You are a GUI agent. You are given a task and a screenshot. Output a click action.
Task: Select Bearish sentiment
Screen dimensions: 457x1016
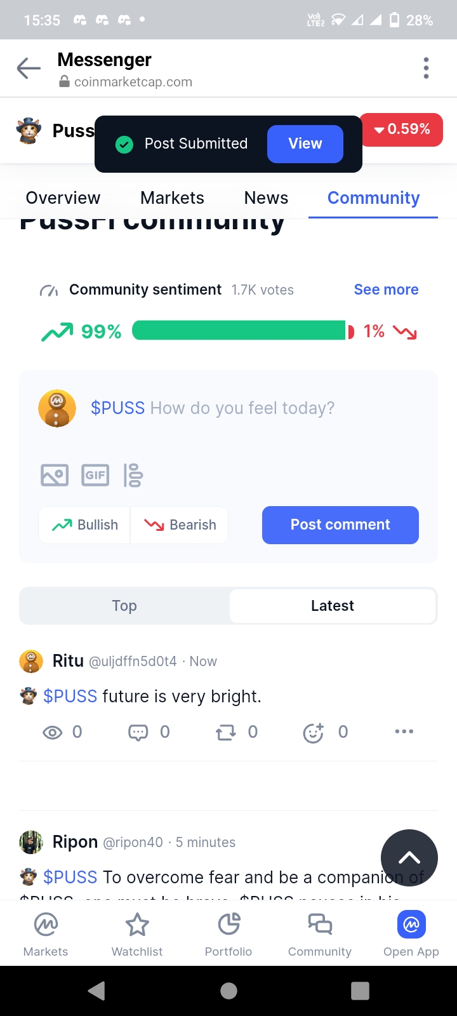coord(180,525)
